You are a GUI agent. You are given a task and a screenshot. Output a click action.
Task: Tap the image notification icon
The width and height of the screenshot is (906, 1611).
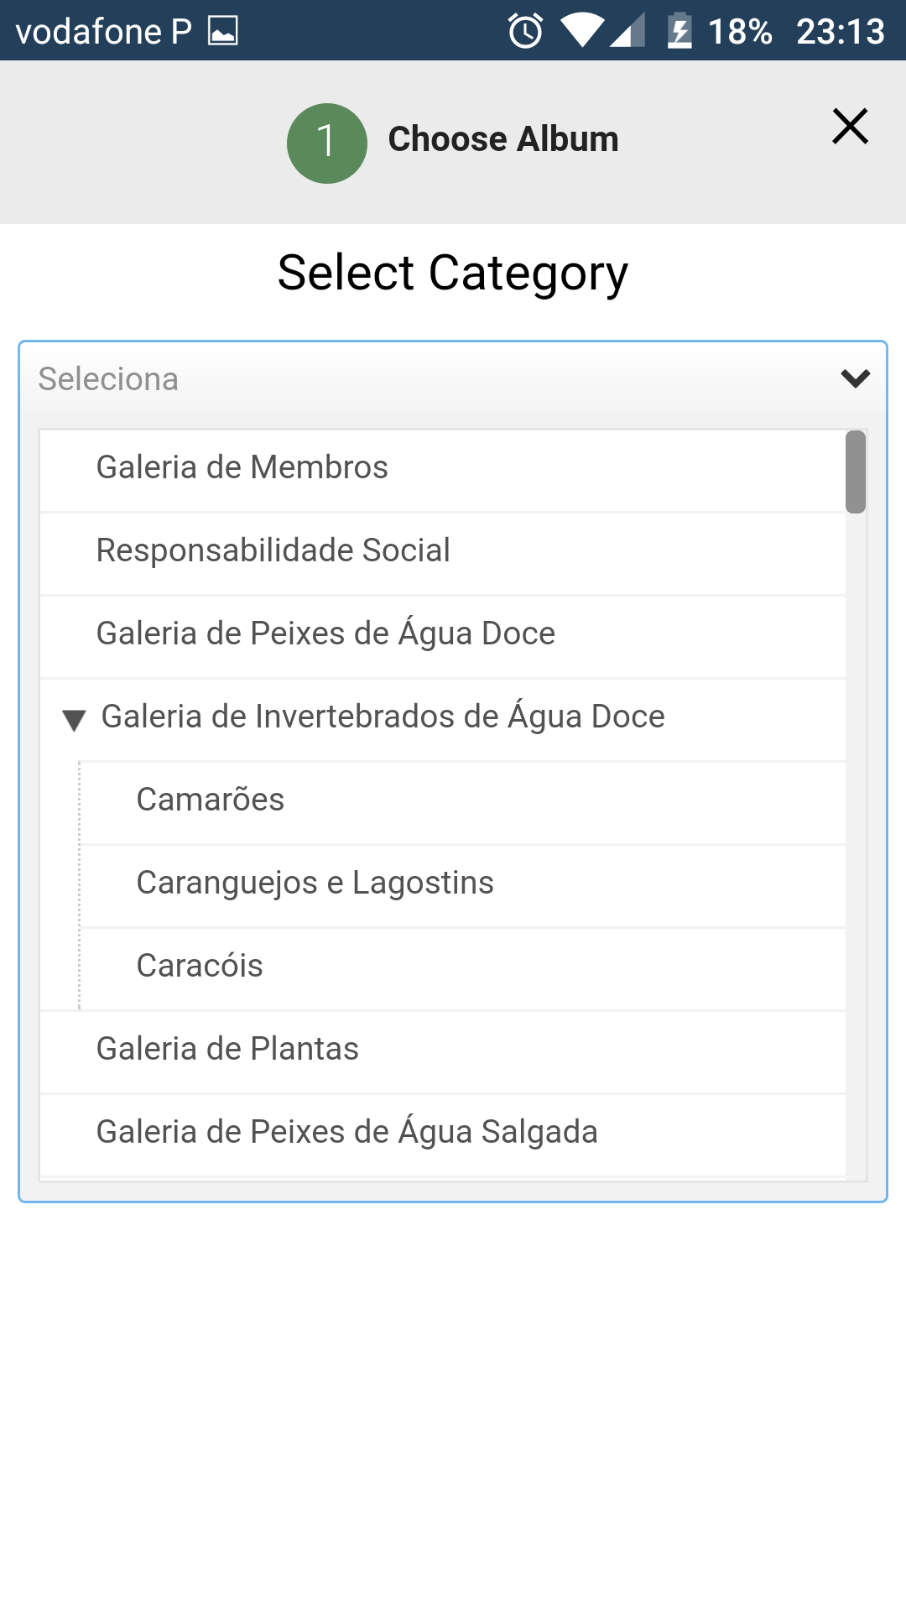223,31
